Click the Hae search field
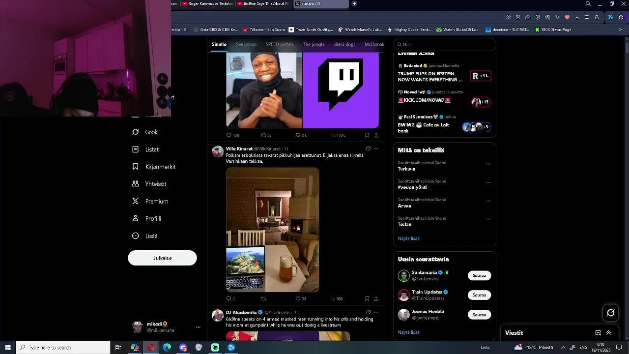629x354 pixels. click(445, 45)
